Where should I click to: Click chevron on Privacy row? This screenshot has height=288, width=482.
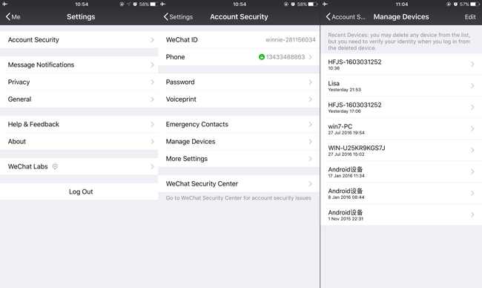(x=153, y=82)
